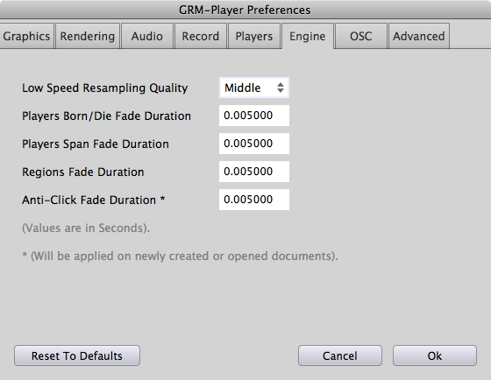This screenshot has width=491, height=380.
Task: Open the Players tab
Action: (254, 36)
